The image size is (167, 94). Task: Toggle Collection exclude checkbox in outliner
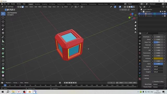[160, 11]
